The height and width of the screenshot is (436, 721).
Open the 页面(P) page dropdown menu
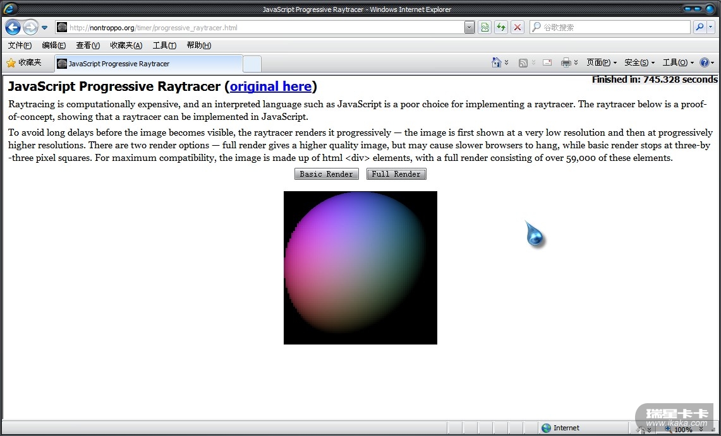click(x=601, y=62)
